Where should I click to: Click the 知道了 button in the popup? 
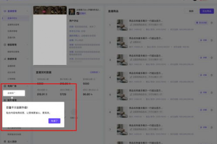click(x=54, y=121)
